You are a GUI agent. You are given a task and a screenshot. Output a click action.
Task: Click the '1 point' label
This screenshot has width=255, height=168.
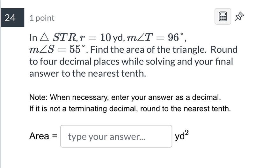coord(42,18)
